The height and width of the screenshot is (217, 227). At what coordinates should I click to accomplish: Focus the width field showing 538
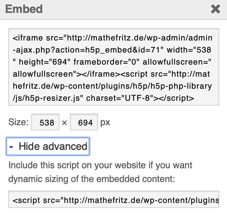click(45, 123)
